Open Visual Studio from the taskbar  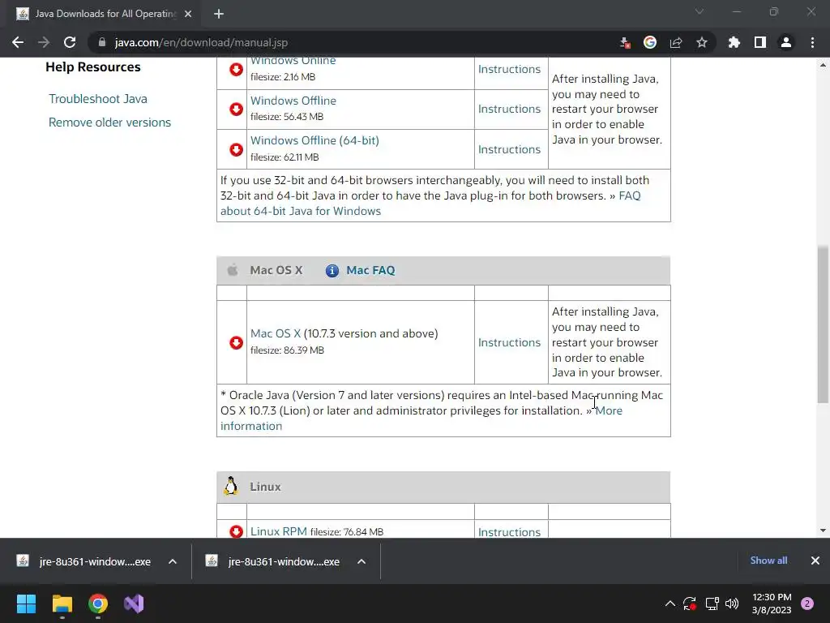coord(134,604)
